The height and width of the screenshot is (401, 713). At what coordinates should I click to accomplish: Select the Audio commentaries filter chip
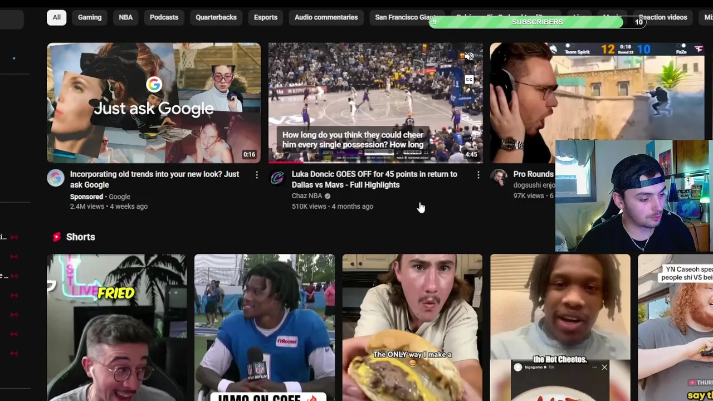click(x=326, y=17)
